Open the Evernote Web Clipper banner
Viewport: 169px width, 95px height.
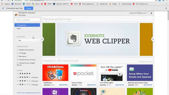pos(97,39)
